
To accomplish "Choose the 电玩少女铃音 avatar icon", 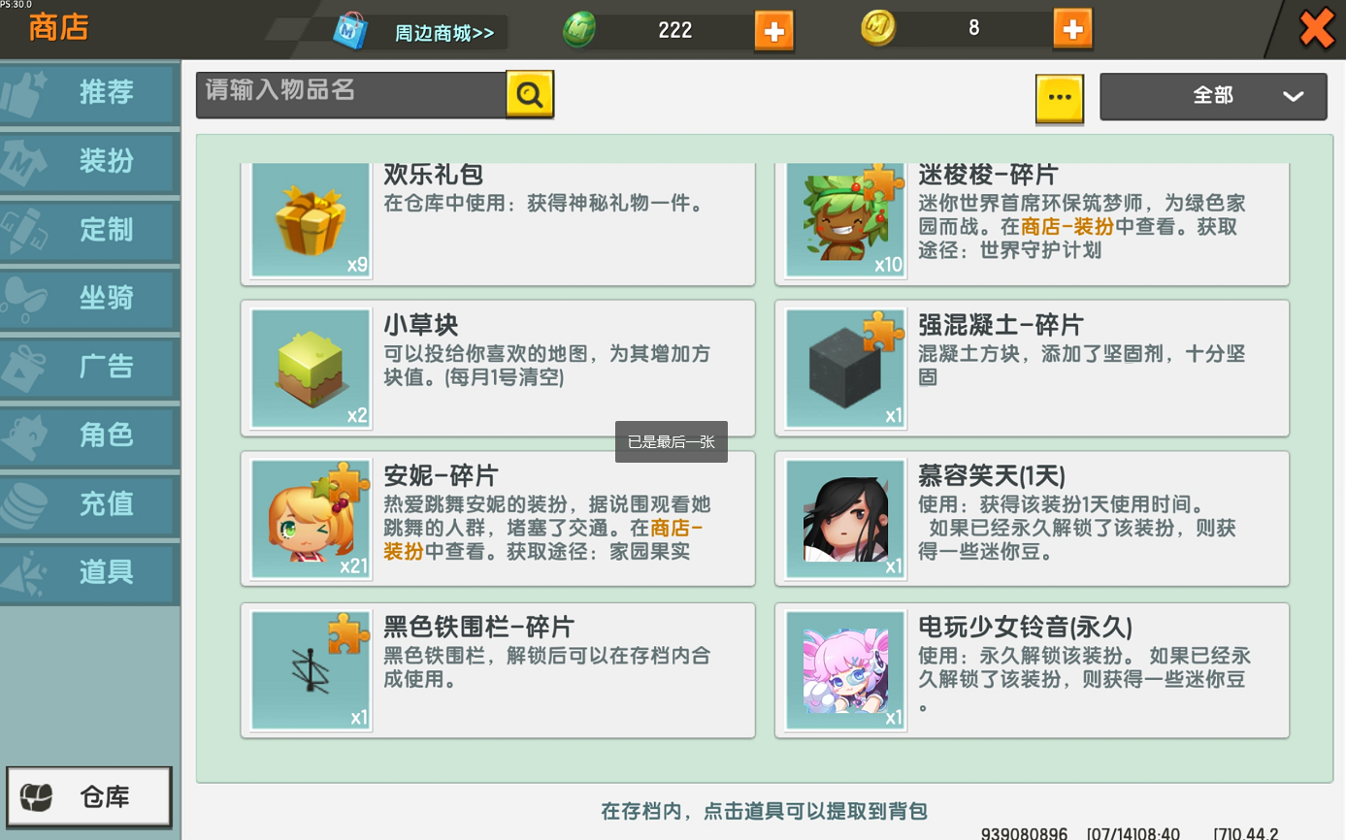I will [x=845, y=670].
